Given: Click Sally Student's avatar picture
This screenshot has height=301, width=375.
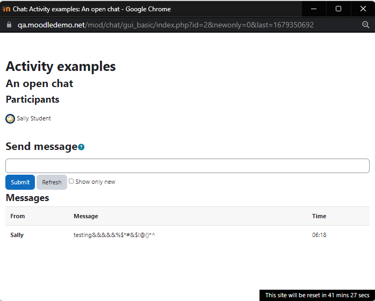Looking at the screenshot, I should coord(10,119).
